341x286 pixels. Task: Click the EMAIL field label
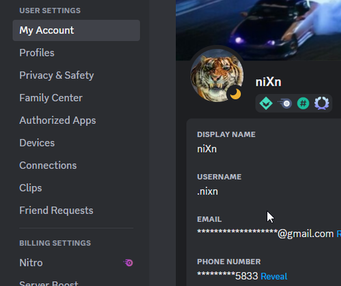point(209,219)
